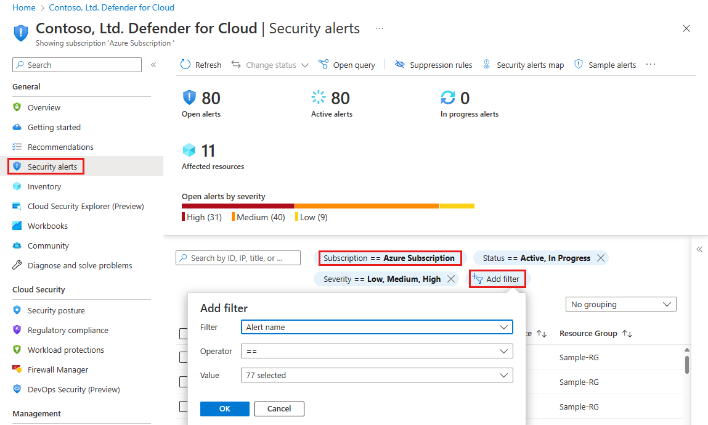Tick the header select-all checkbox in alerts table
The image size is (708, 425).
coord(184,334)
